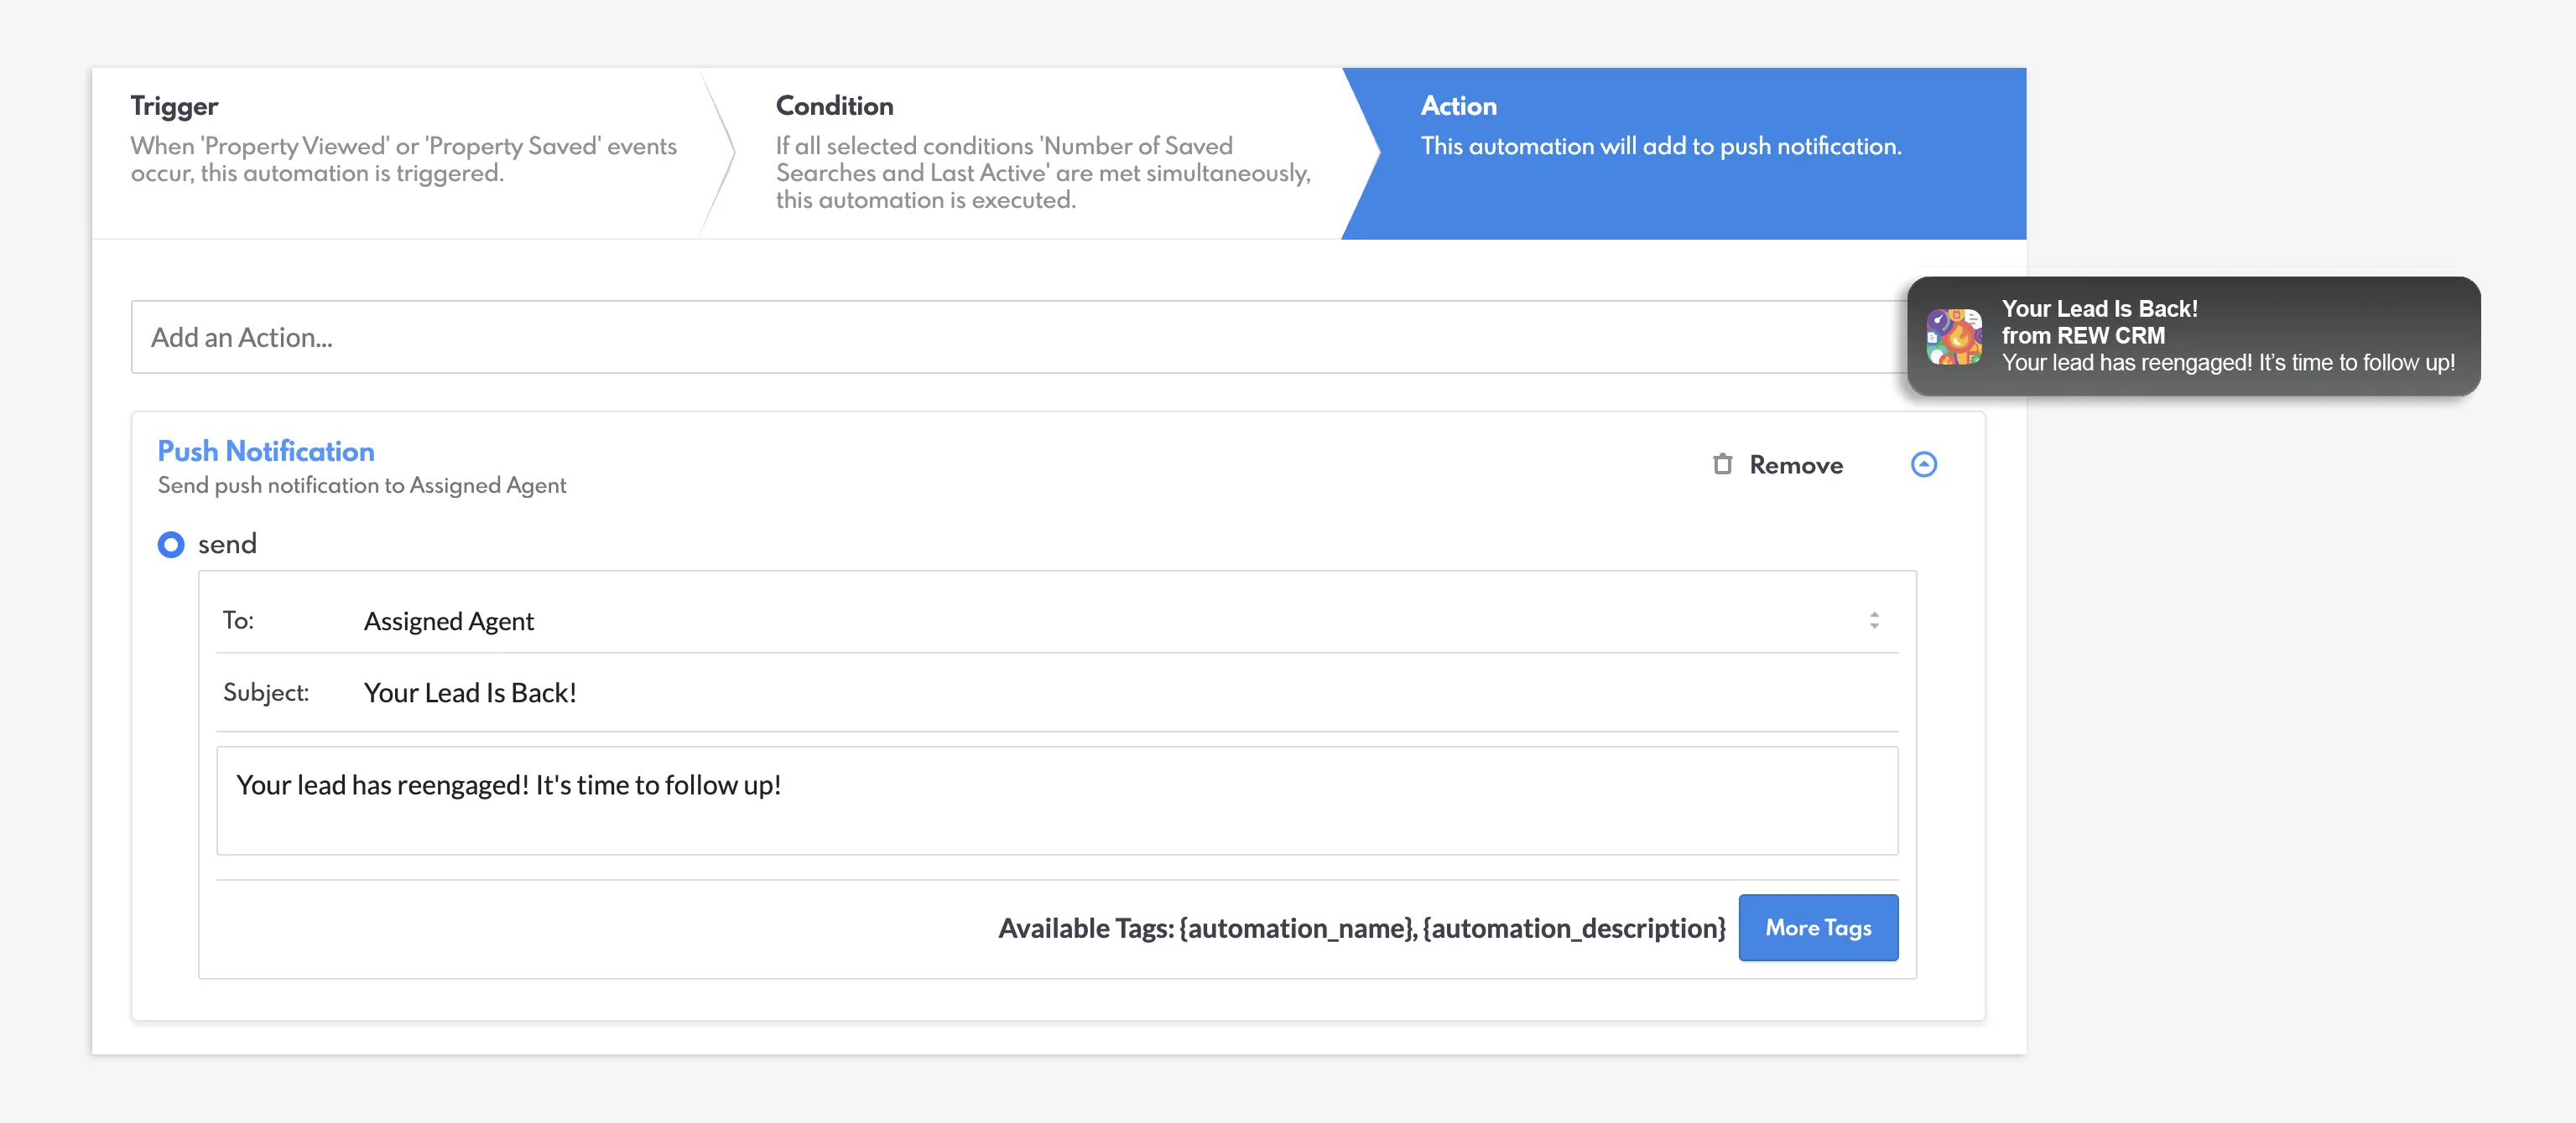
Task: Click the Remove button label
Action: pyautogui.click(x=1795, y=466)
